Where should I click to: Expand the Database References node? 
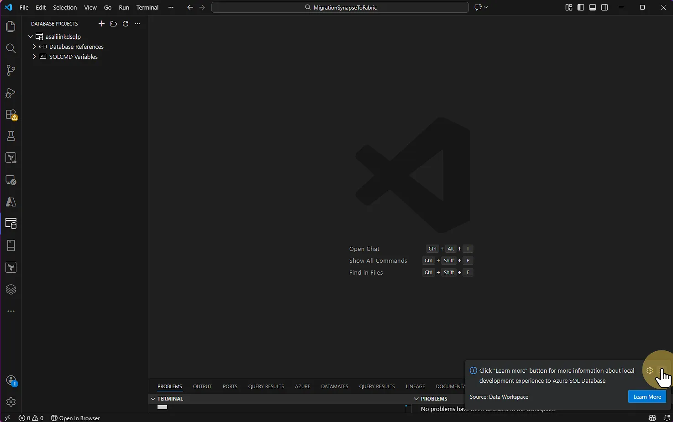click(x=34, y=47)
